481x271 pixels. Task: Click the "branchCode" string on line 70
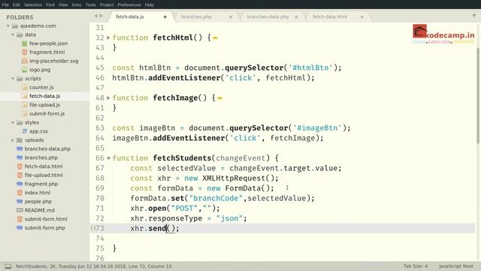(216, 198)
